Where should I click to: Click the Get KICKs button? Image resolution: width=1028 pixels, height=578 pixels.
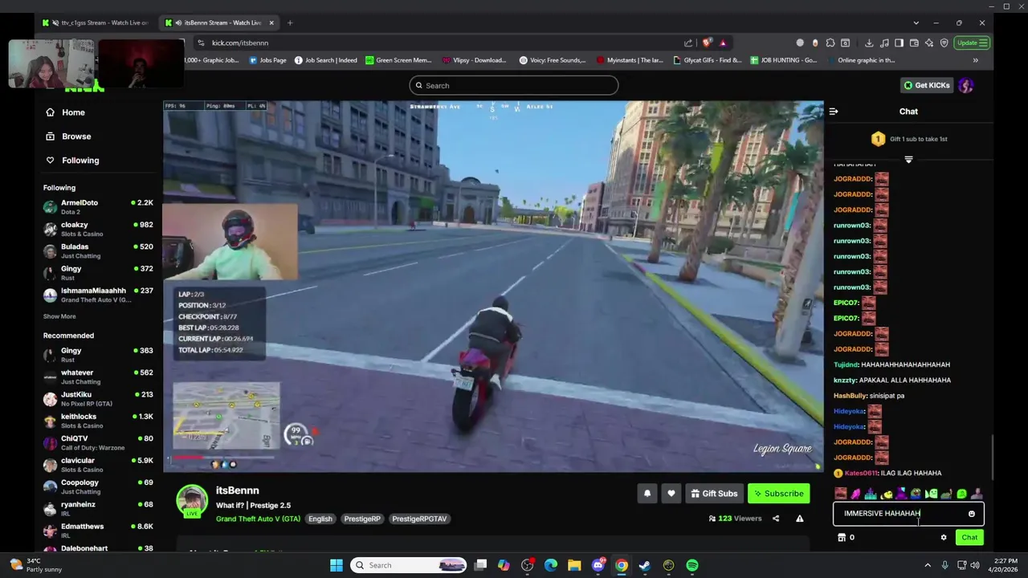[x=927, y=85]
